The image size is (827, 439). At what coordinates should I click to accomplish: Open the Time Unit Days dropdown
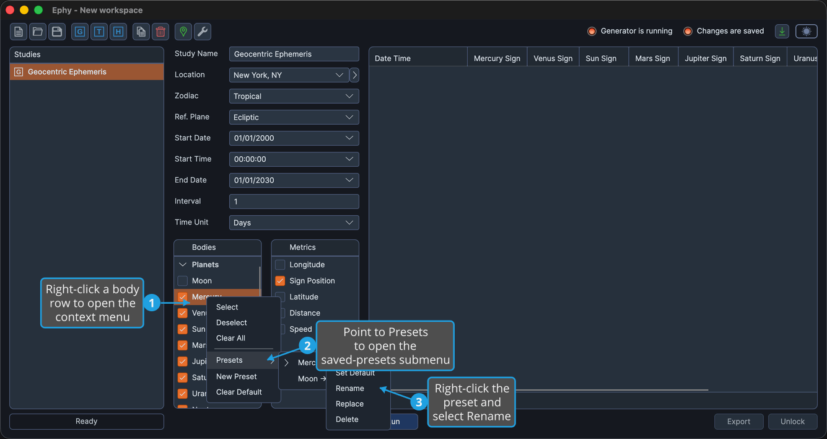tap(294, 223)
